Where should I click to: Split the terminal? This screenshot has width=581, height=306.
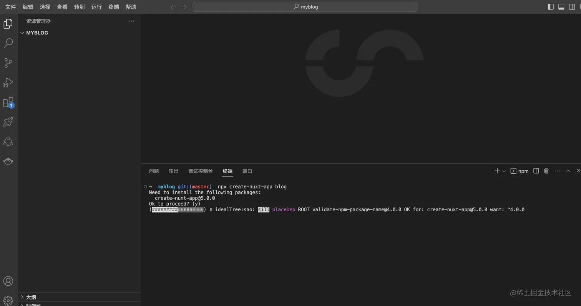point(536,171)
